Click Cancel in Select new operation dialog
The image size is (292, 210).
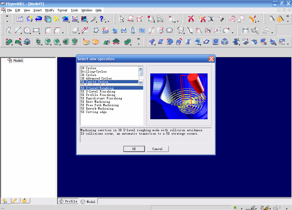157,149
